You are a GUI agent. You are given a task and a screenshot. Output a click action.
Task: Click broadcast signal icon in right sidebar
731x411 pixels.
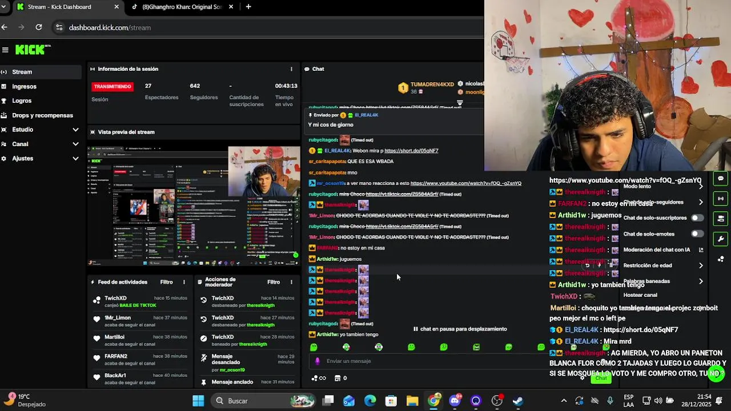(721, 199)
